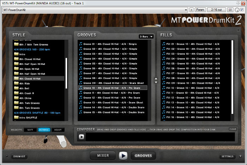Image resolution: width=247 pixels, height=165 pixels.
Task: Clear the composer with CLEAR button
Action: click(233, 129)
